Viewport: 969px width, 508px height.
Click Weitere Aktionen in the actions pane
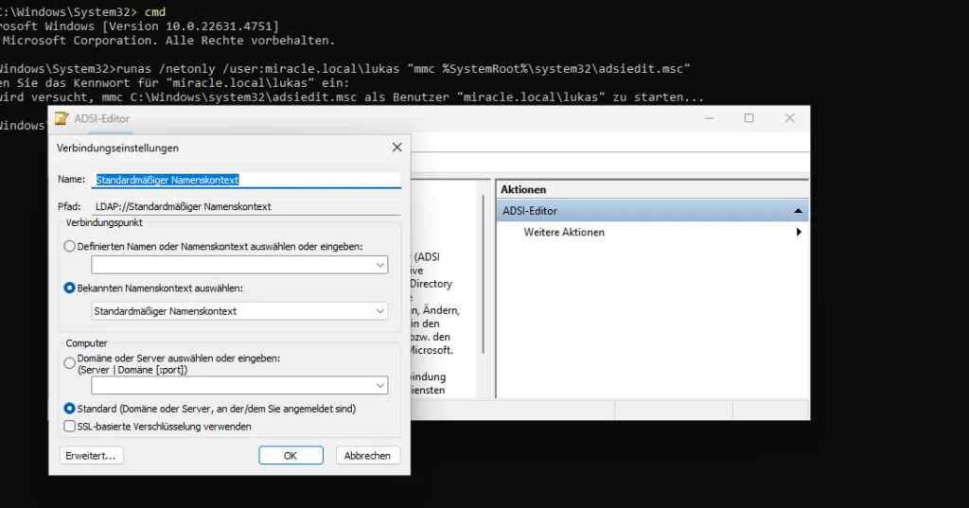564,233
